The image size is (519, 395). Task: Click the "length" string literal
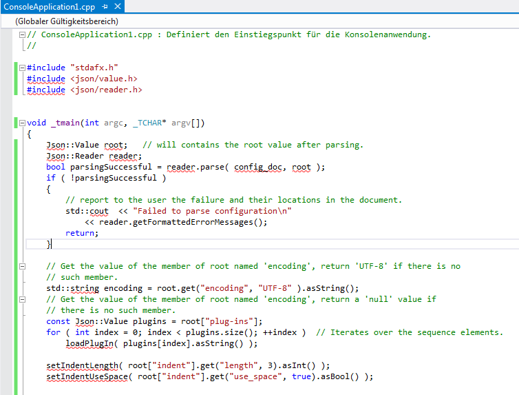239,365
